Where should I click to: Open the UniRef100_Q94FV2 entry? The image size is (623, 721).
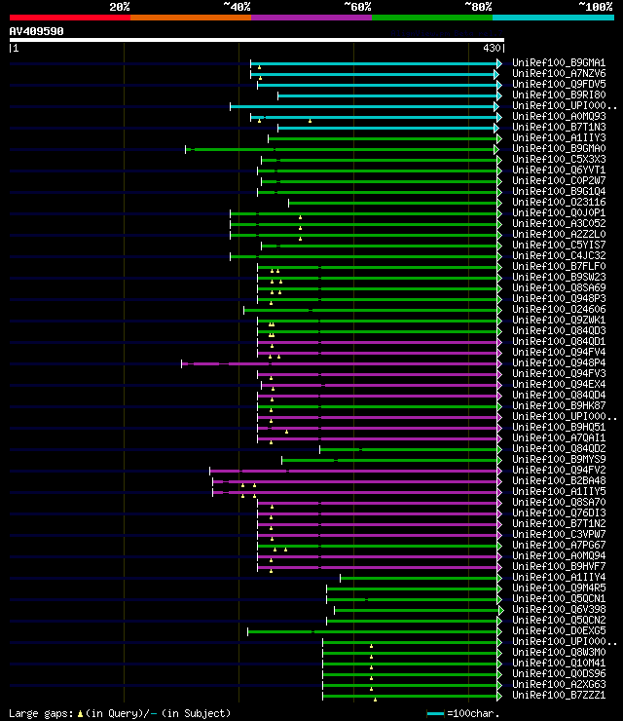[x=559, y=471]
